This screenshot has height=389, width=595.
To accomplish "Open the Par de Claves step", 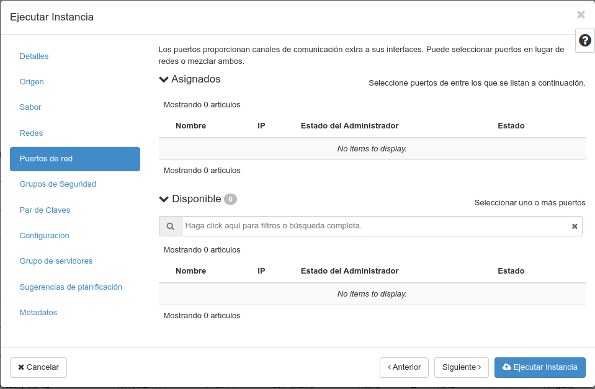I will (45, 210).
